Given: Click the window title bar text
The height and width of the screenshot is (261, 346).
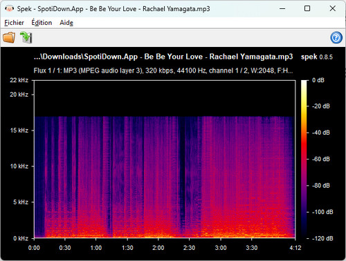Looking at the screenshot, I should [x=113, y=9].
